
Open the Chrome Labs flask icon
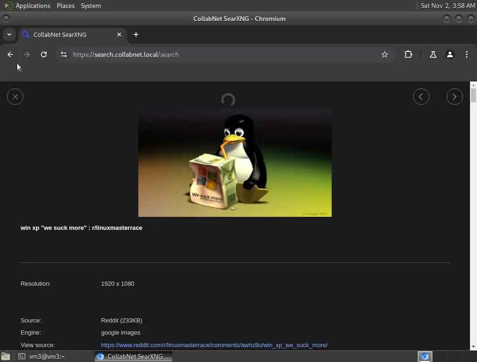tap(433, 54)
